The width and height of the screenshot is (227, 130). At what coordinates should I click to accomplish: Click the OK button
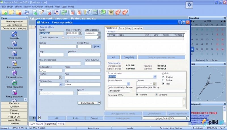(x=56, y=118)
